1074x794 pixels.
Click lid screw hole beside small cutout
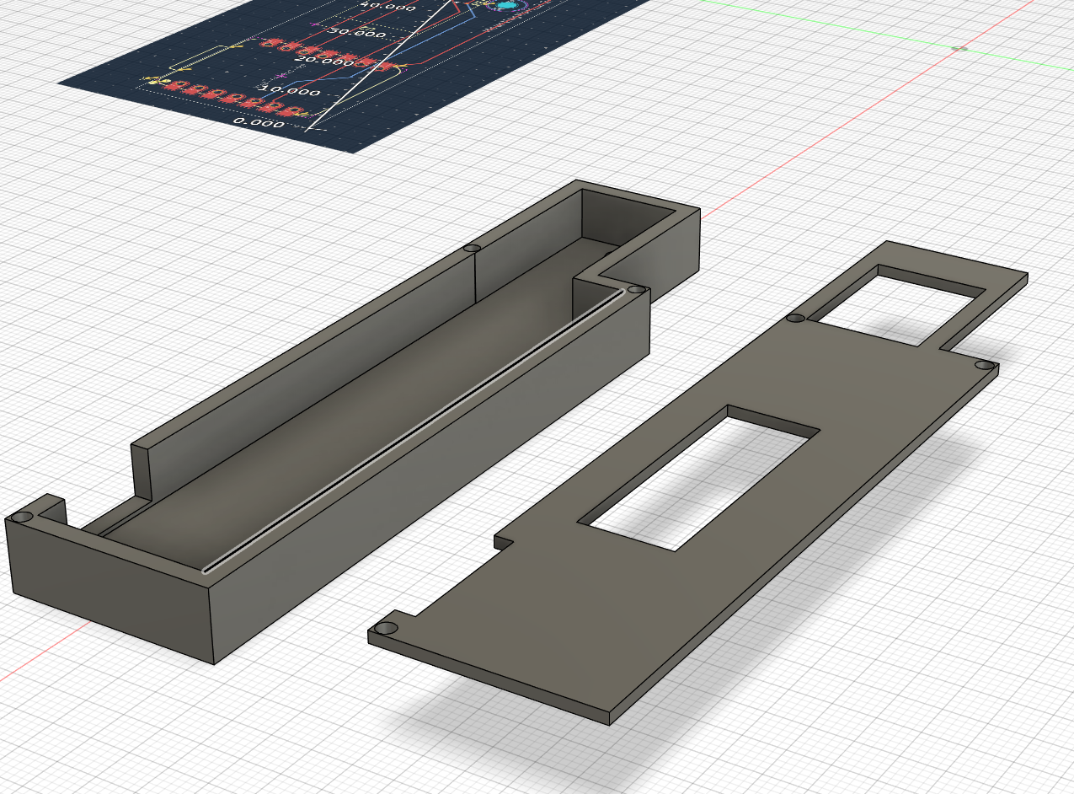(x=794, y=319)
